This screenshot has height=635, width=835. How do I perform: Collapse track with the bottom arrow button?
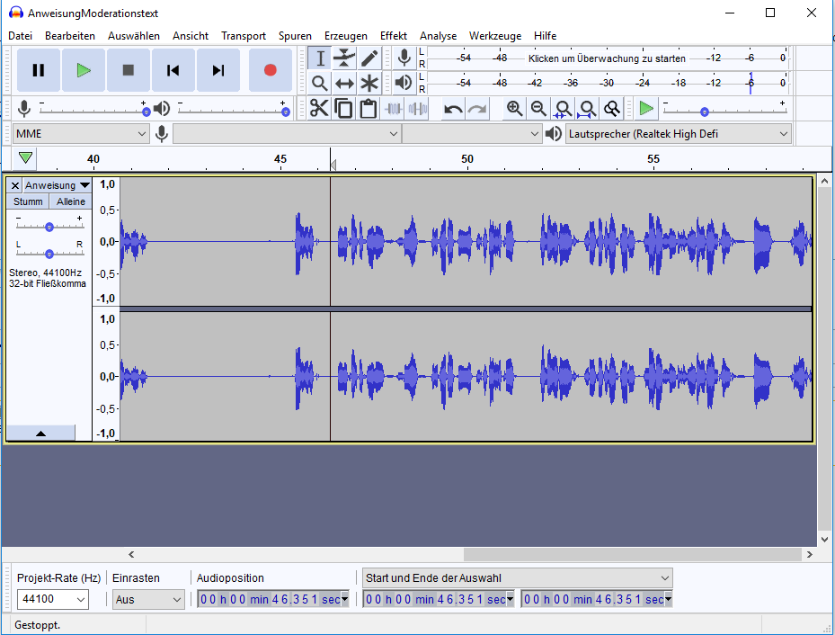click(x=40, y=434)
